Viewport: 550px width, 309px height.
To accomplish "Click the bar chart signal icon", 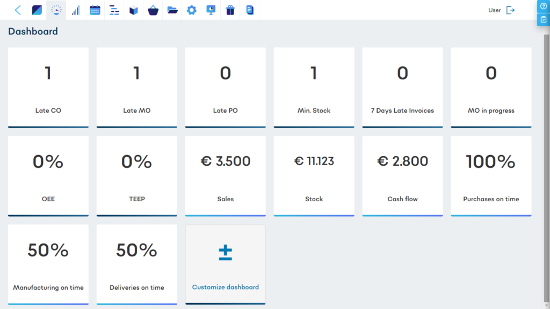I will pyautogui.click(x=76, y=10).
